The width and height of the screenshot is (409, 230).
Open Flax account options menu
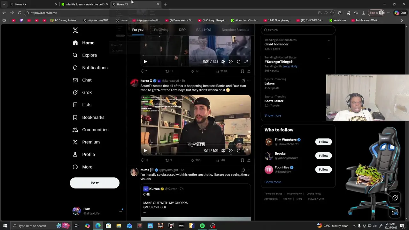click(120, 211)
